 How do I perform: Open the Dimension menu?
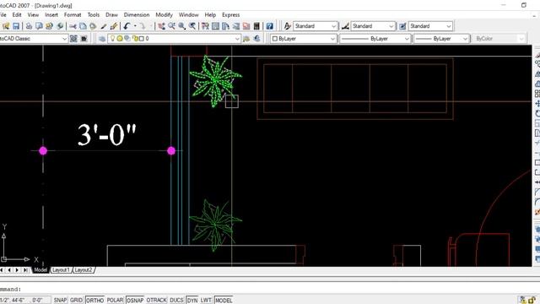137,15
